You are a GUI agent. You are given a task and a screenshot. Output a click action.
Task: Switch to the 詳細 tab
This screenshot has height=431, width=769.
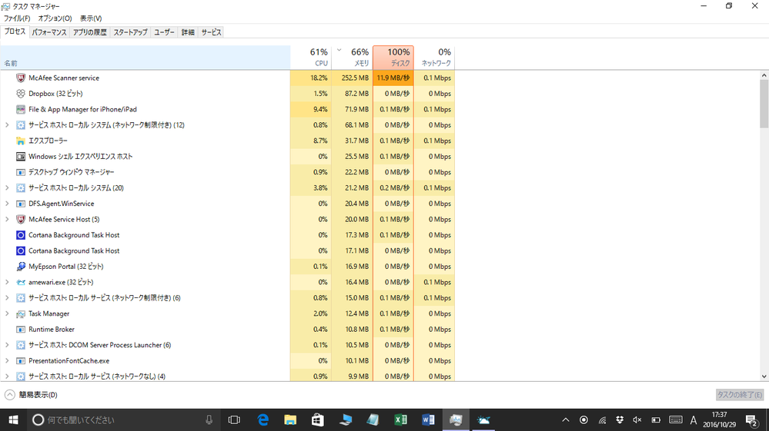(x=188, y=32)
